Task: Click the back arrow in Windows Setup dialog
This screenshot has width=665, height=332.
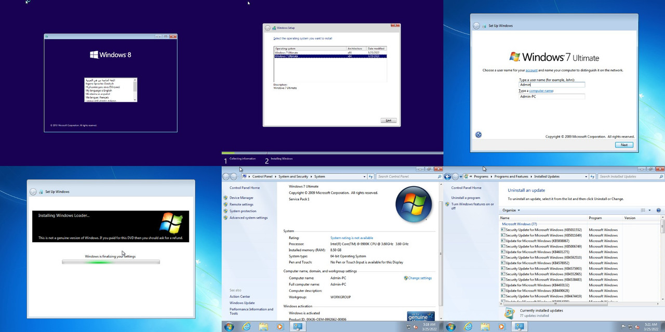Action: (268, 28)
